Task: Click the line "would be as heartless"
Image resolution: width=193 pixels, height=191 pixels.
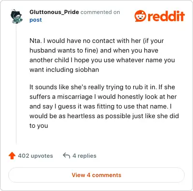Action: tap(104, 116)
